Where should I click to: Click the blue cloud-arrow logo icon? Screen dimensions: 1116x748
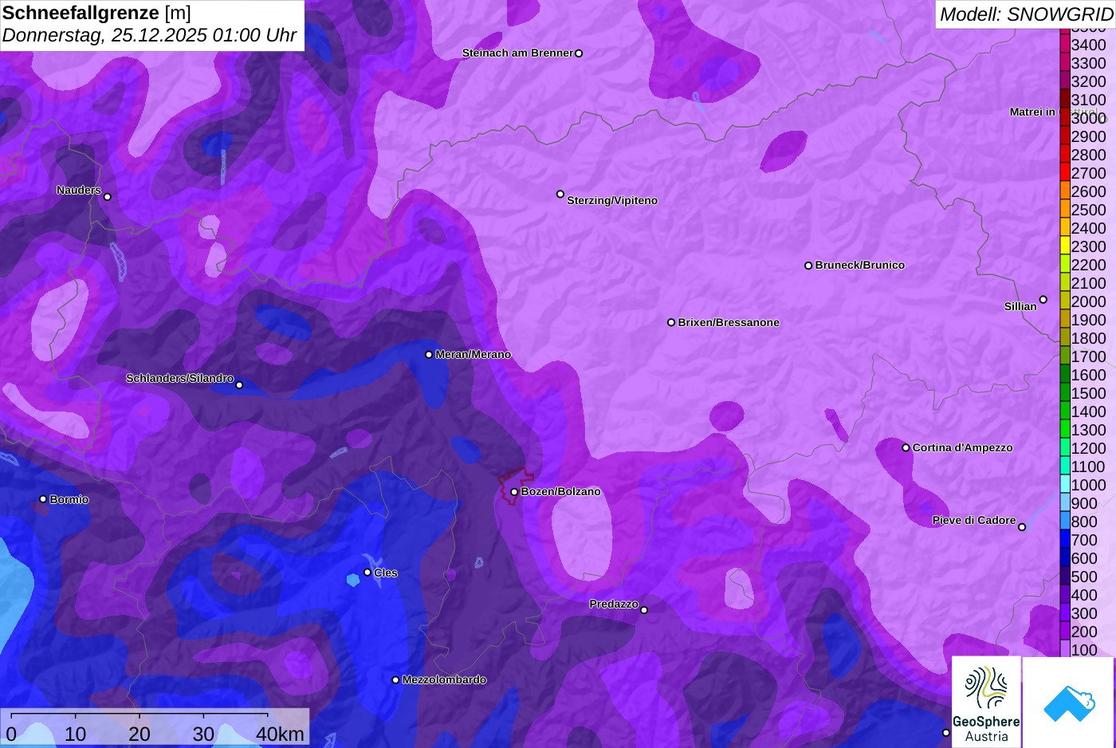pyautogui.click(x=1069, y=703)
